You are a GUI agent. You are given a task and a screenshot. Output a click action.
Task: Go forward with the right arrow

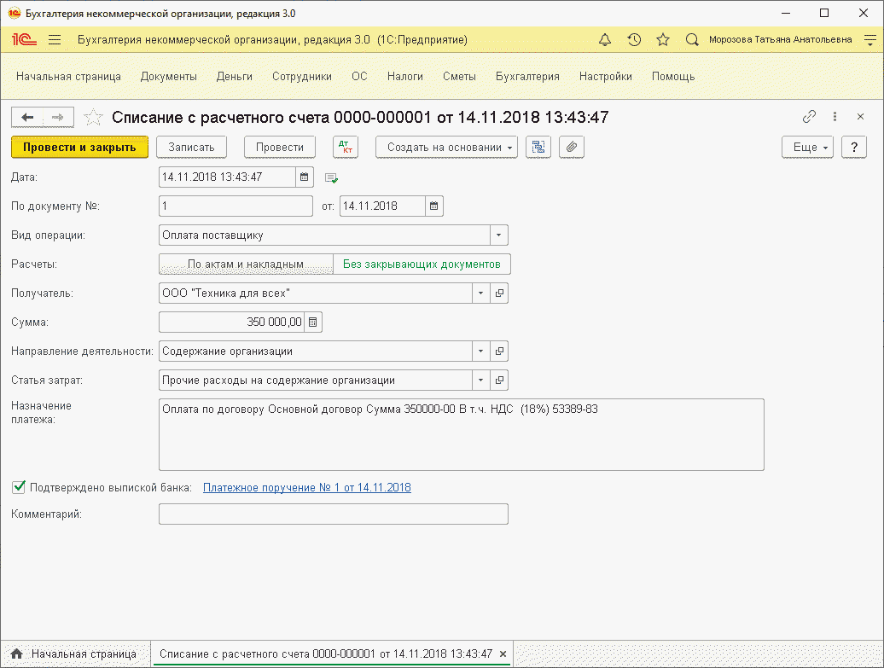[58, 117]
